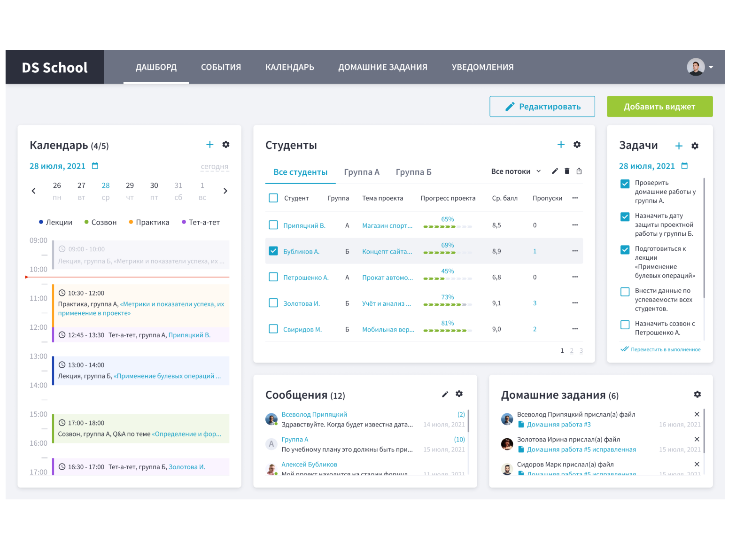Open more options for Золотова И. row
The height and width of the screenshot is (558, 744).
[575, 303]
